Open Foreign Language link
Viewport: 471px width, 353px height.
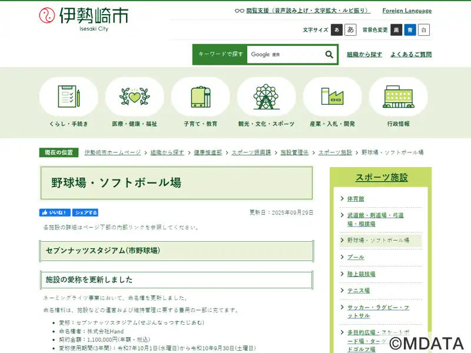click(407, 11)
